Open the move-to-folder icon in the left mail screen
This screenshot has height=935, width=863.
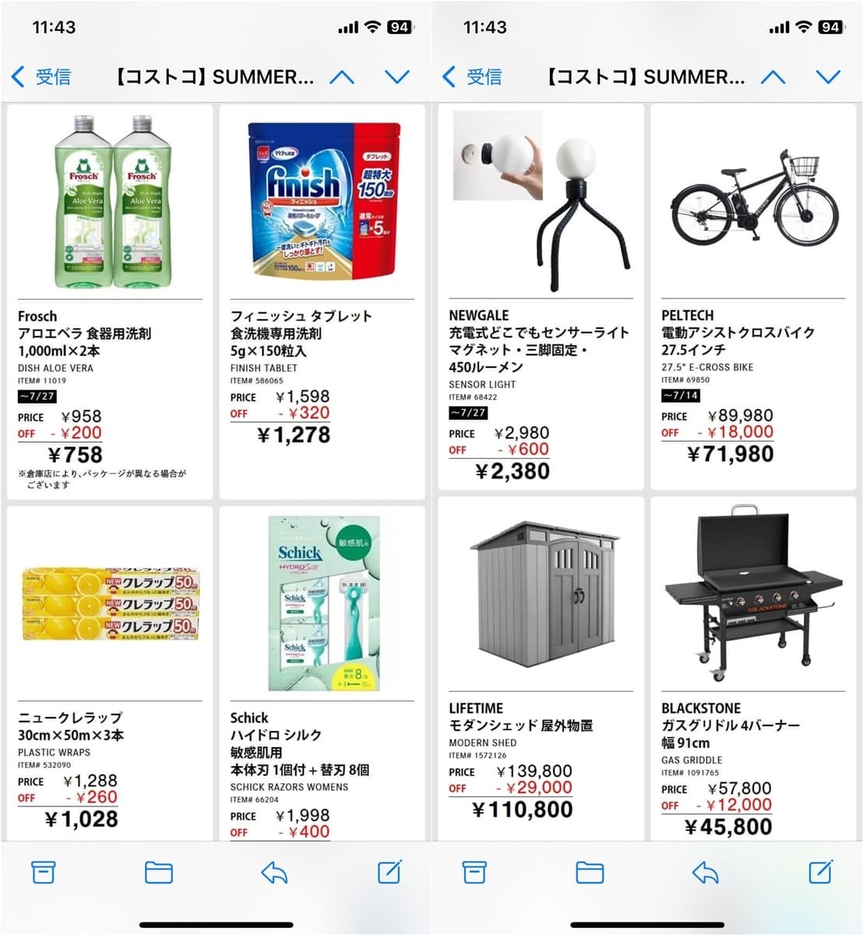click(159, 873)
